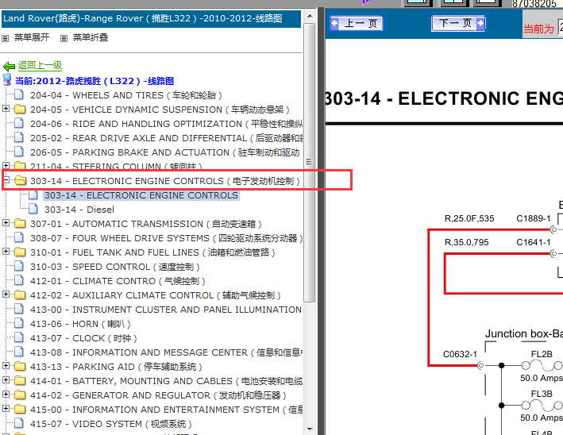Screen dimensions: 563x435
Task: Click page icon of 415-07 Video System
Action: pos(19,424)
